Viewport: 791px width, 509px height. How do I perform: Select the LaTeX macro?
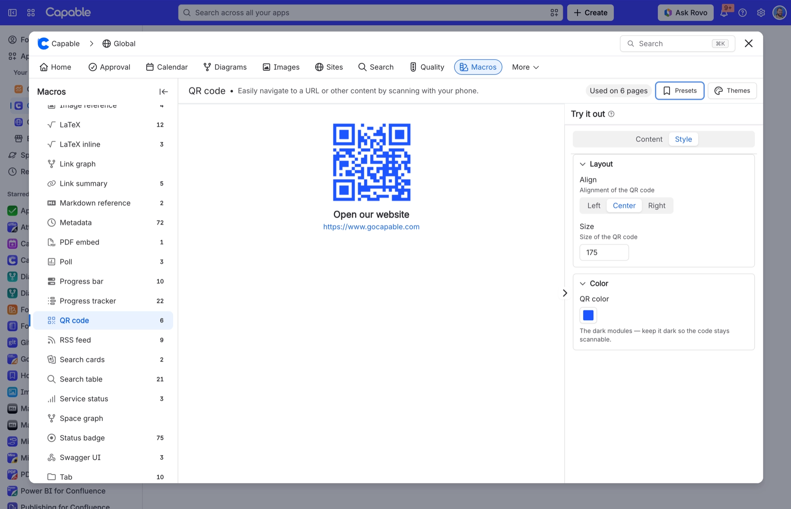103,125
